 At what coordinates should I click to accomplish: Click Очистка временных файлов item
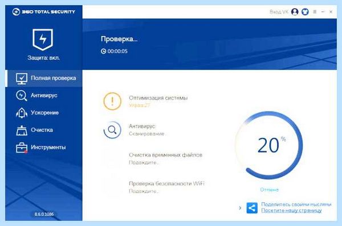point(165,155)
